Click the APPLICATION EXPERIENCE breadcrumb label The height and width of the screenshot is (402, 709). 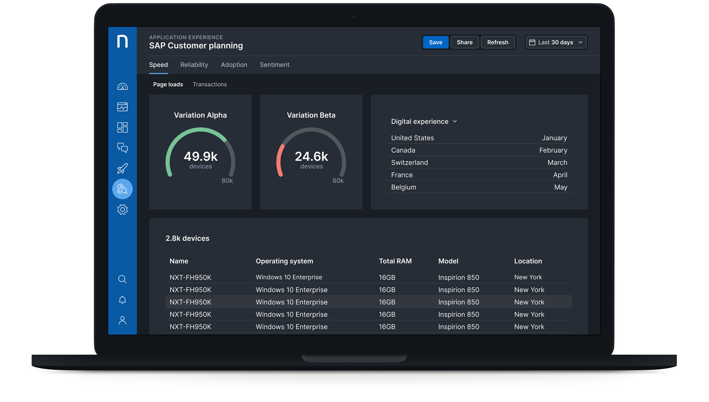click(x=186, y=37)
